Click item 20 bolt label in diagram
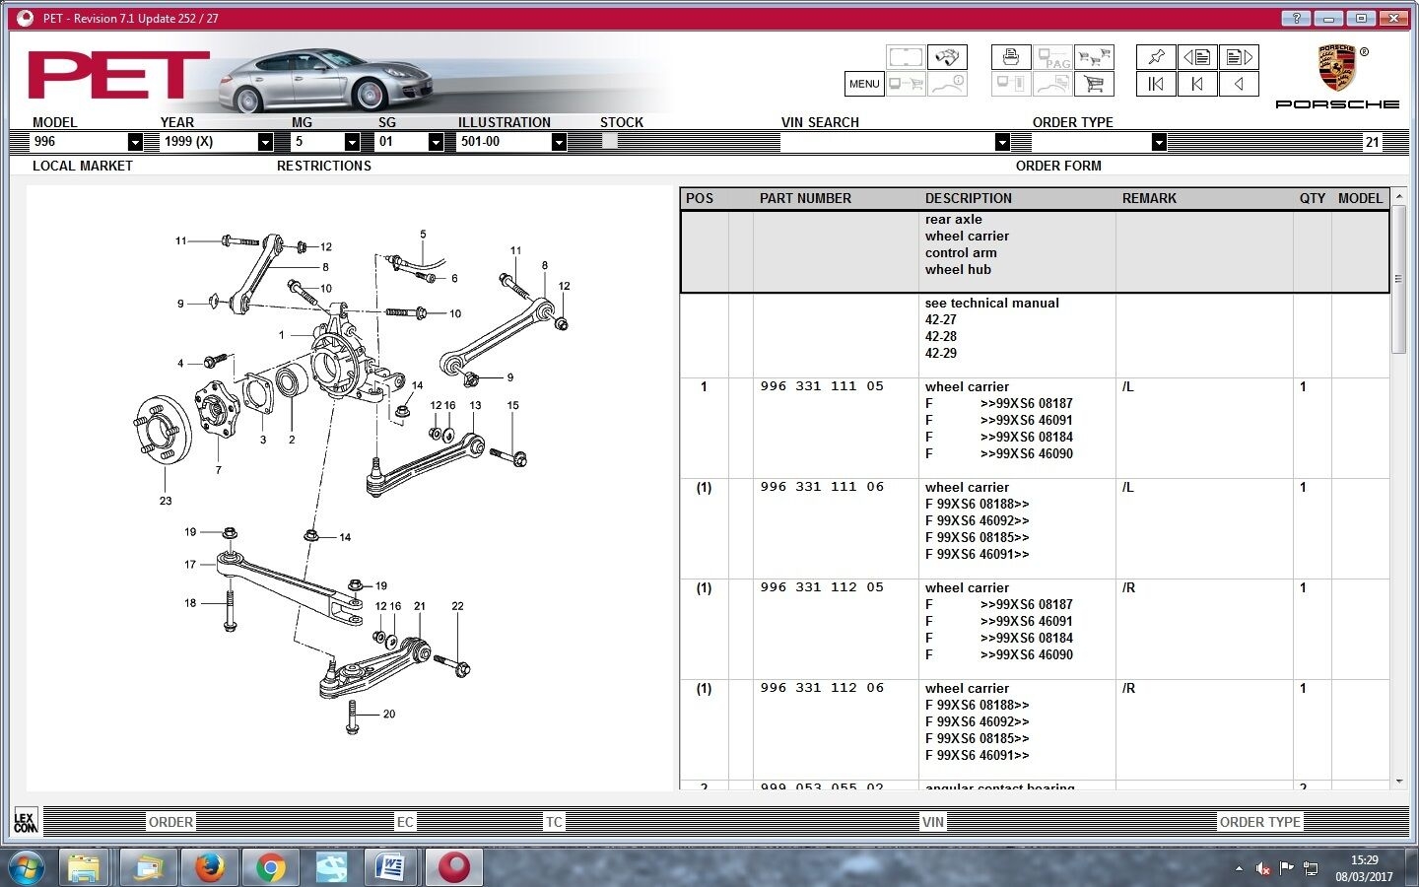1419x887 pixels. (389, 715)
